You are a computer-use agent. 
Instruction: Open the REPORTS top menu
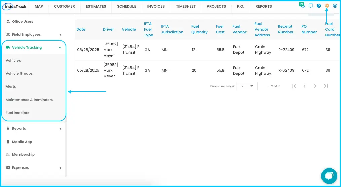pyautogui.click(x=264, y=6)
